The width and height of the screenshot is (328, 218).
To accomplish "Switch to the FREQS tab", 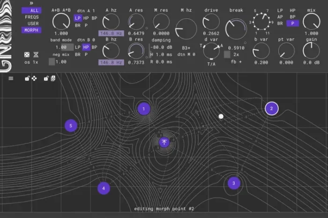I will (31, 17).
